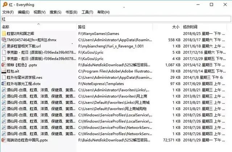Click the blank file icon of the 5 KB 李克勤 lyric
Viewport: 232px width, 152px height.
click(4, 52)
